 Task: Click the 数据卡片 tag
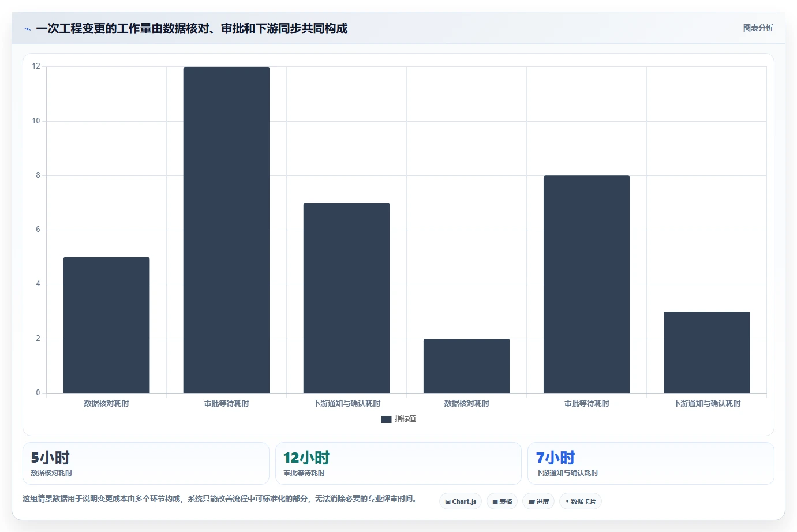click(581, 501)
